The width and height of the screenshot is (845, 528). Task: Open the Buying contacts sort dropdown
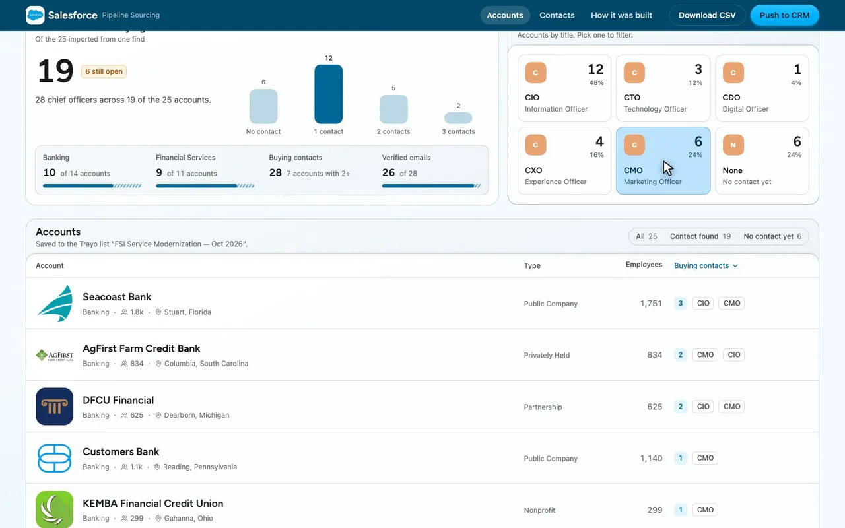tap(706, 265)
